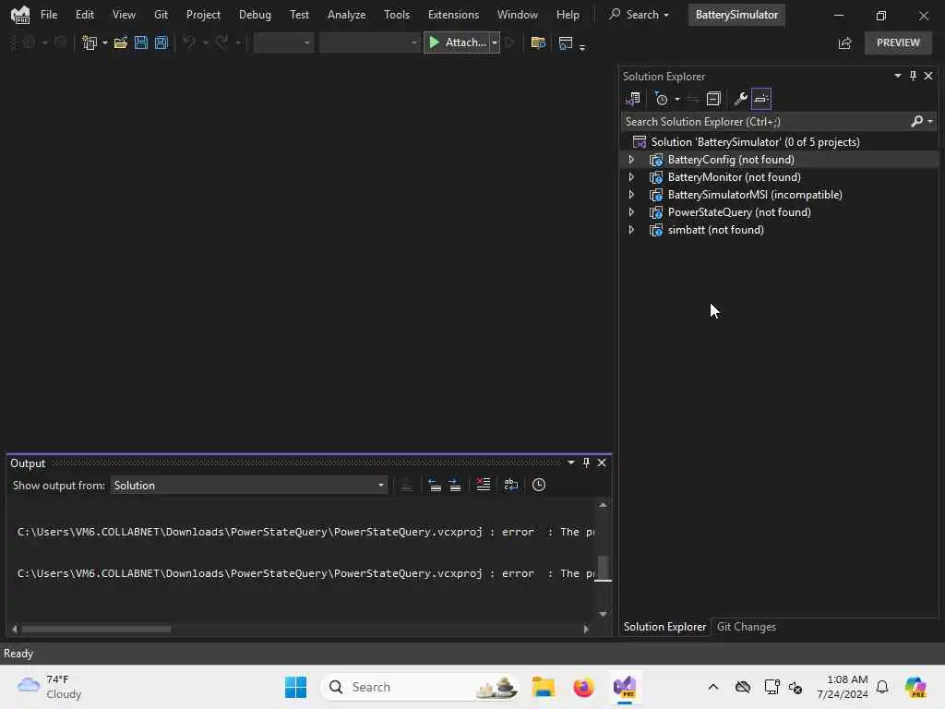Viewport: 945px width, 709px height.
Task: Open the Debug menu
Action: tap(255, 15)
